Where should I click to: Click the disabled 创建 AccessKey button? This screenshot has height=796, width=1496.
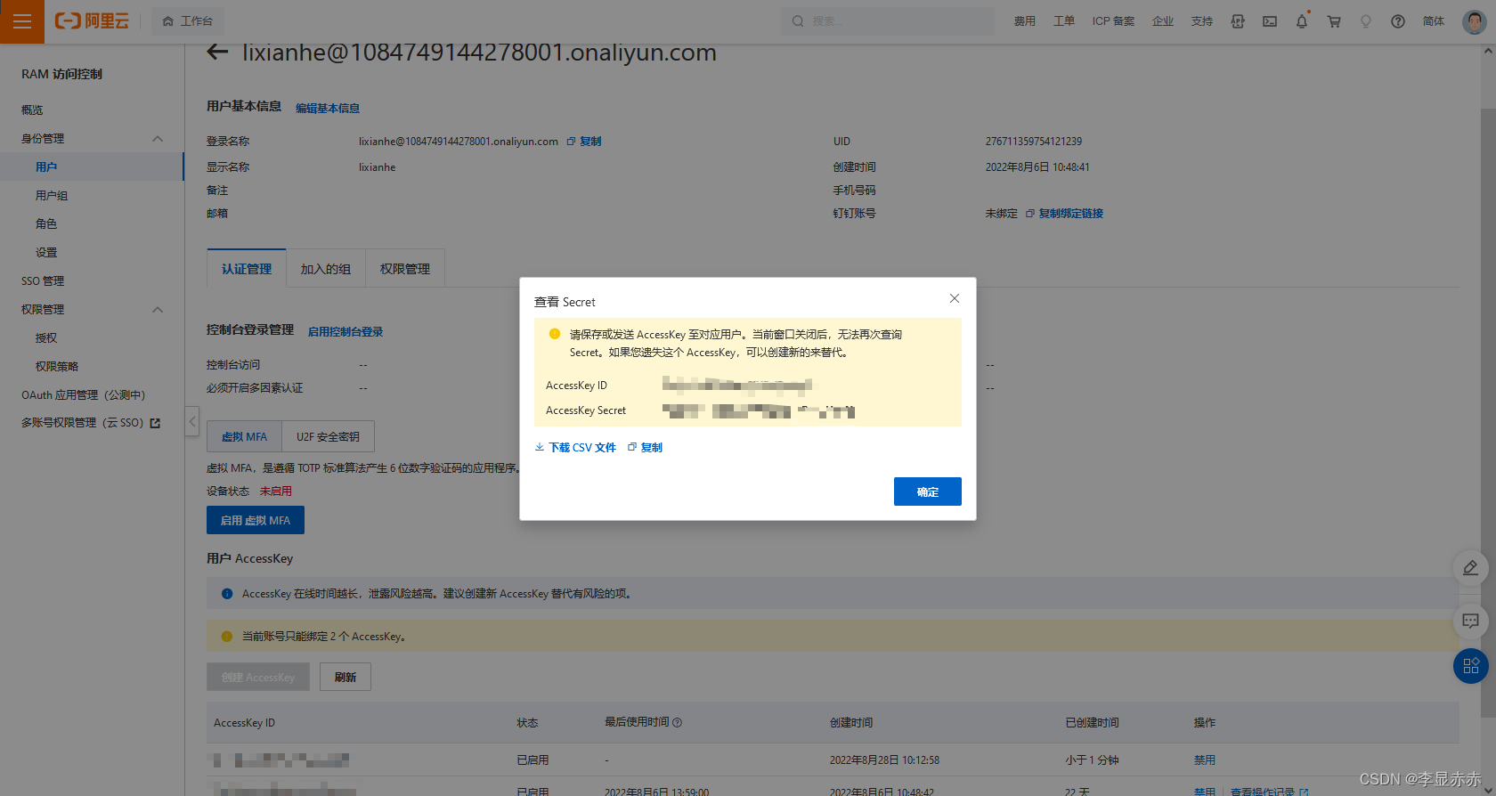coord(258,677)
